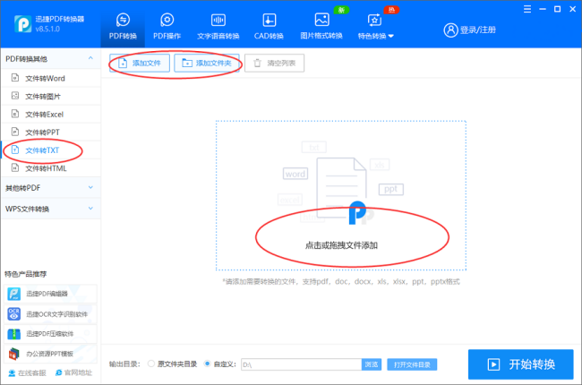This screenshot has width=582, height=385.
Task: Click the 迅捷PDF编辑器 product icon
Action: pos(14,294)
